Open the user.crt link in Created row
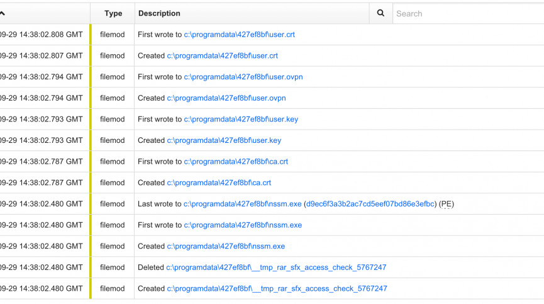 pyautogui.click(x=222, y=56)
